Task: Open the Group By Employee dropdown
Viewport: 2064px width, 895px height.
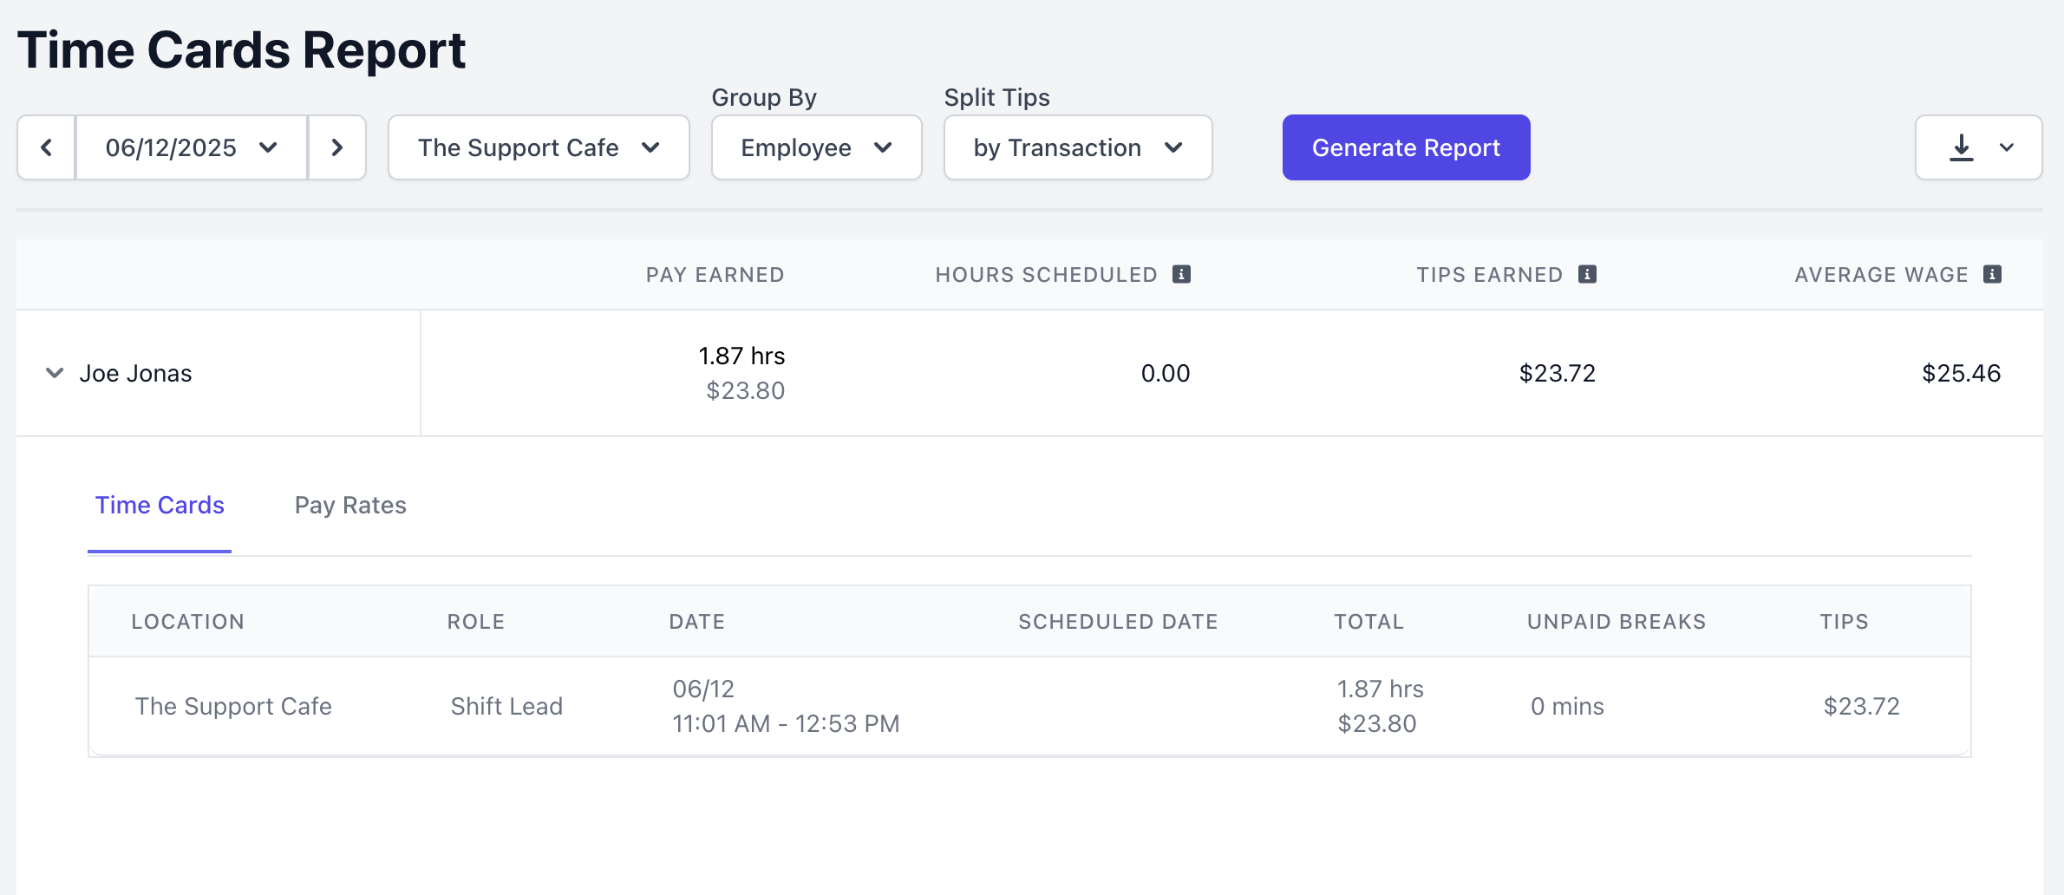Action: coord(816,148)
